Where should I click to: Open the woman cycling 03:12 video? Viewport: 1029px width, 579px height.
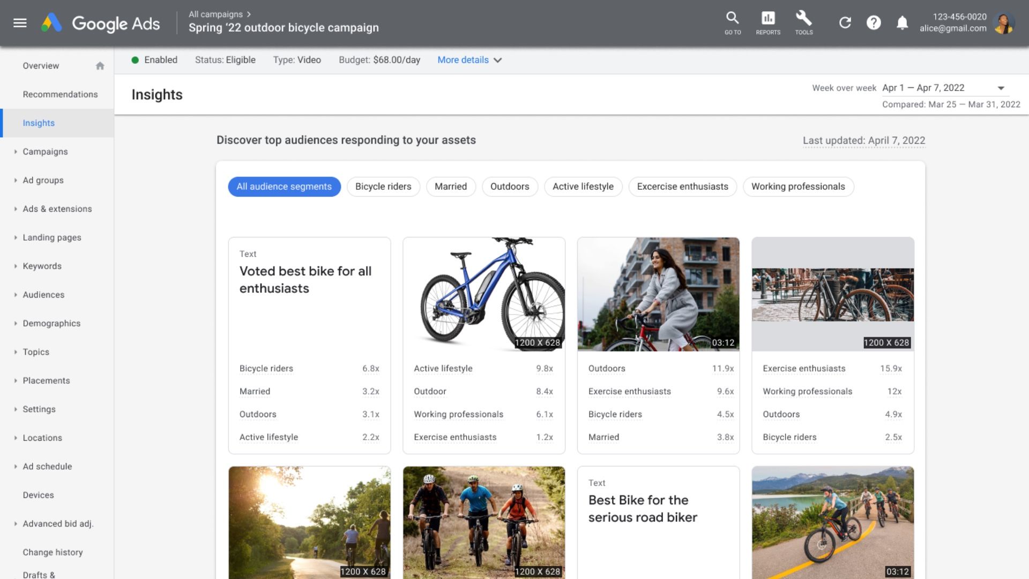658,294
